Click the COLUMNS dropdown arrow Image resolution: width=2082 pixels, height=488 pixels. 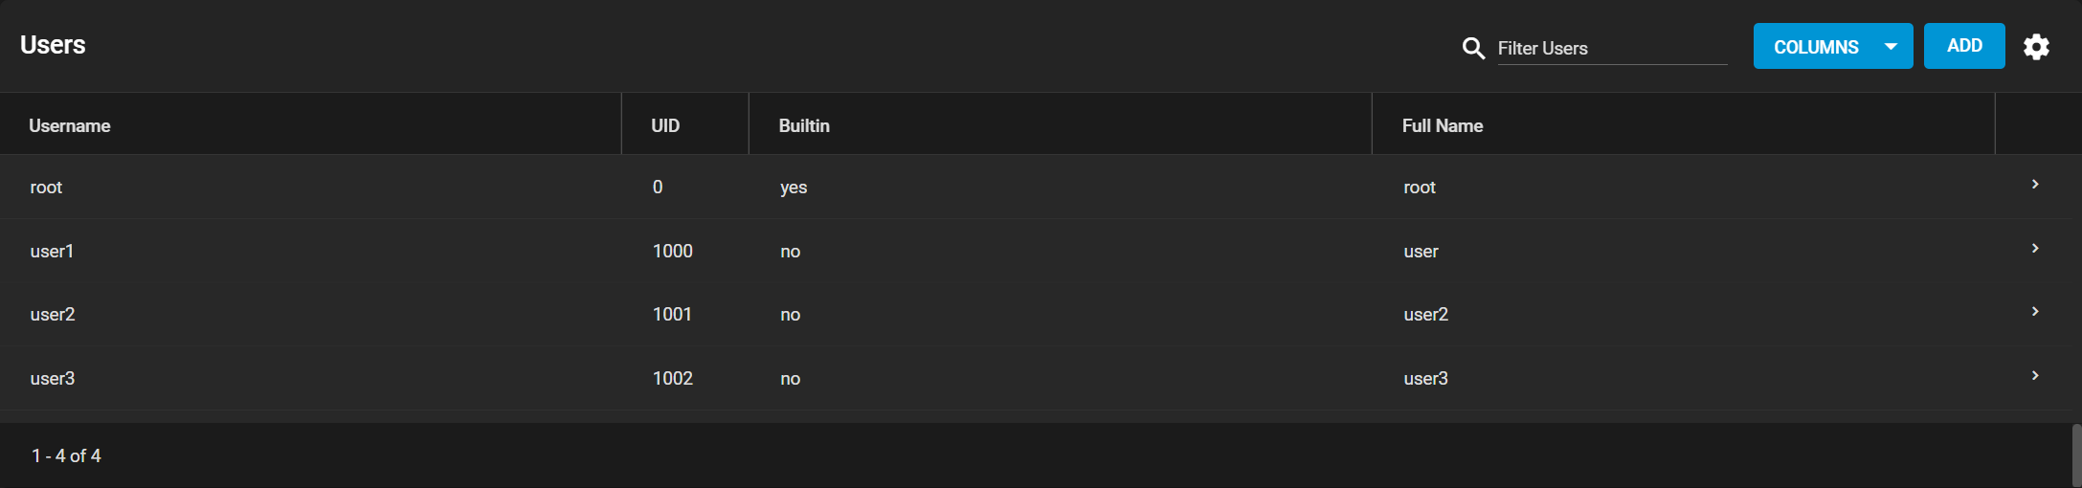coord(1891,46)
